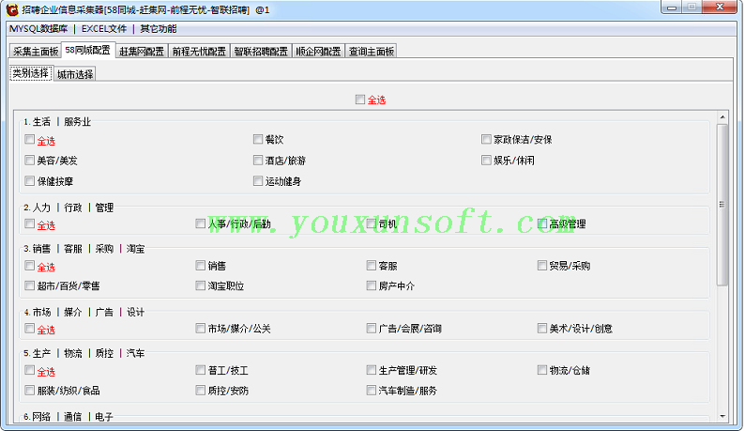745x431 pixels.
Task: Check the 汽车制造/服务 checkbox
Action: point(372,391)
